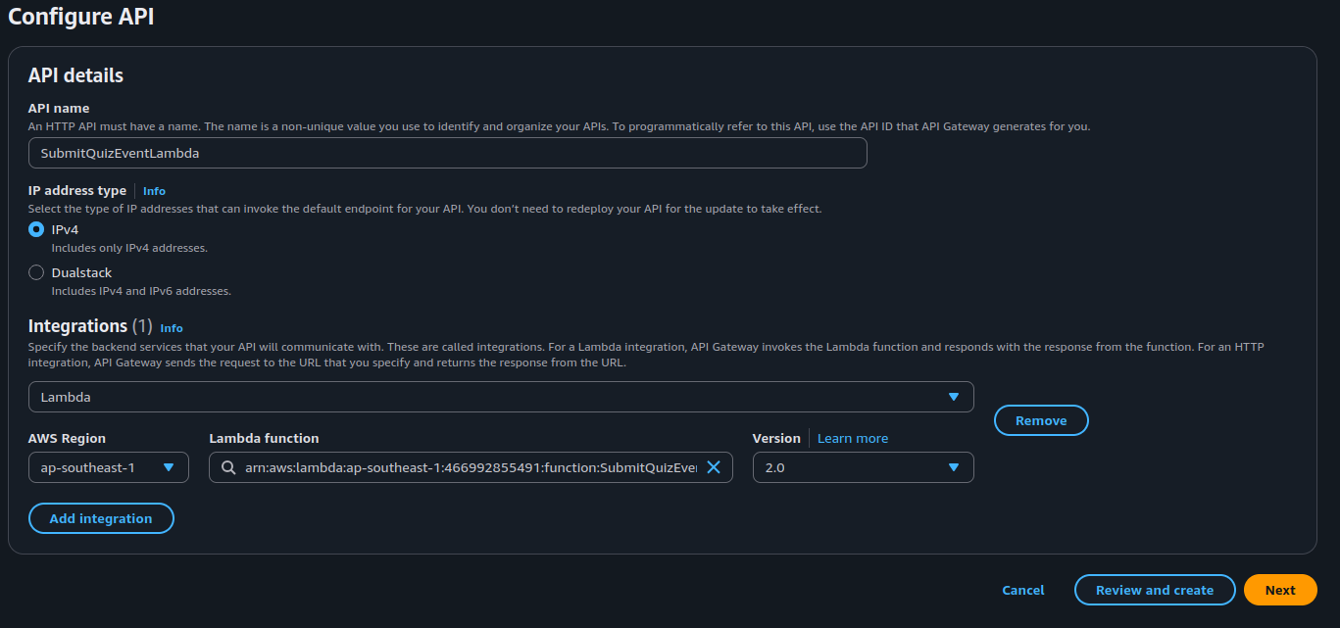The height and width of the screenshot is (628, 1340).
Task: Clear the Lambda function field with the X icon
Action: point(714,468)
